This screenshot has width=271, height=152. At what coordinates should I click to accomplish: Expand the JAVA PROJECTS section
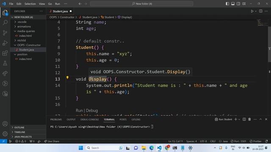point(28,137)
